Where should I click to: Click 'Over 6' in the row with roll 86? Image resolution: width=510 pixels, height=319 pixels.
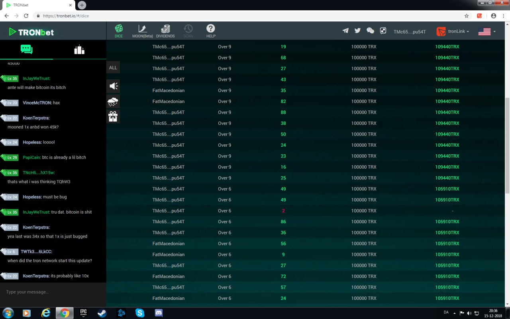(224, 222)
